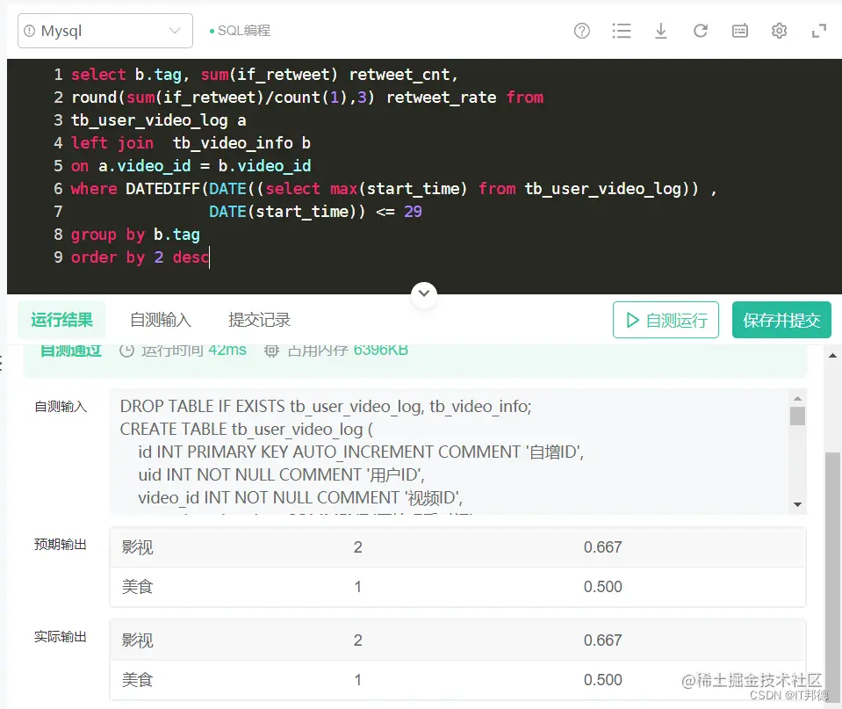Open the keyboard shortcuts panel icon

(x=740, y=31)
